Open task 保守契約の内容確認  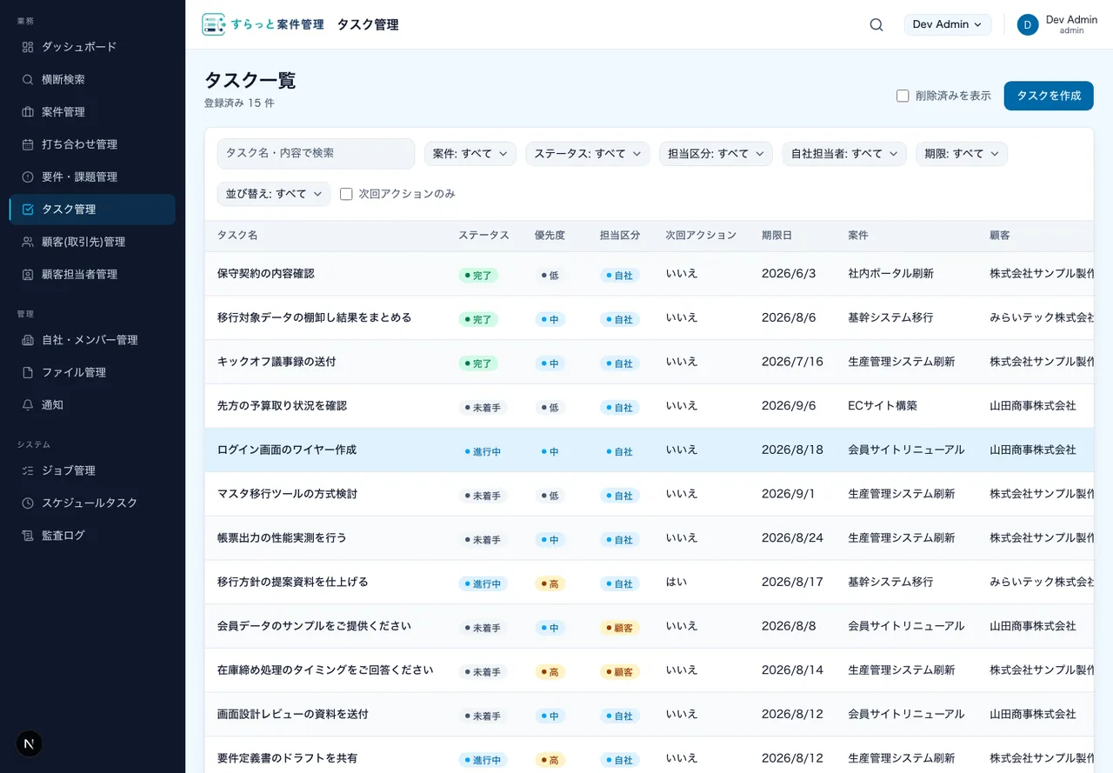click(x=266, y=274)
